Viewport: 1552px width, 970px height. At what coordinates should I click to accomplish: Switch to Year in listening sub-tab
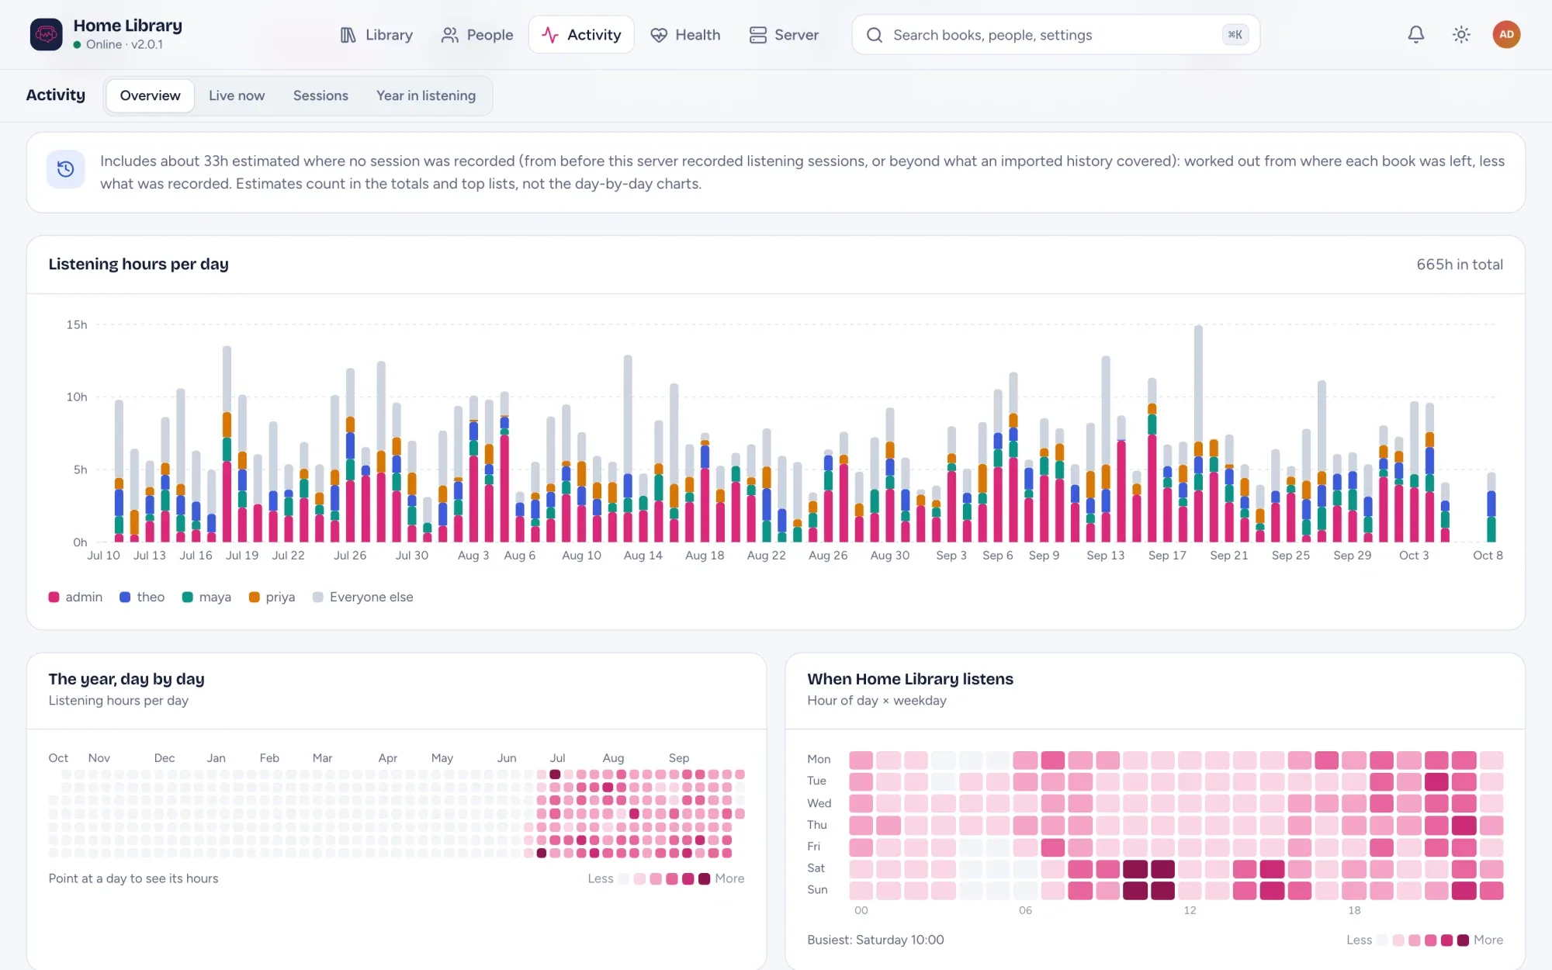pyautogui.click(x=426, y=95)
